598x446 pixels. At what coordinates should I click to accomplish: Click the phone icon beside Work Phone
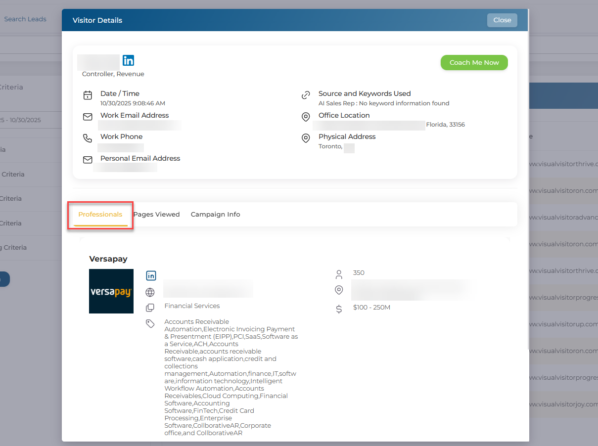tap(88, 138)
